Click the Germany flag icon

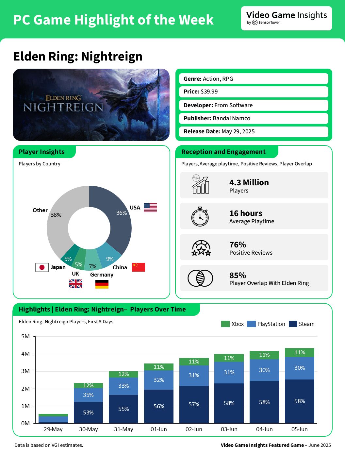click(102, 284)
